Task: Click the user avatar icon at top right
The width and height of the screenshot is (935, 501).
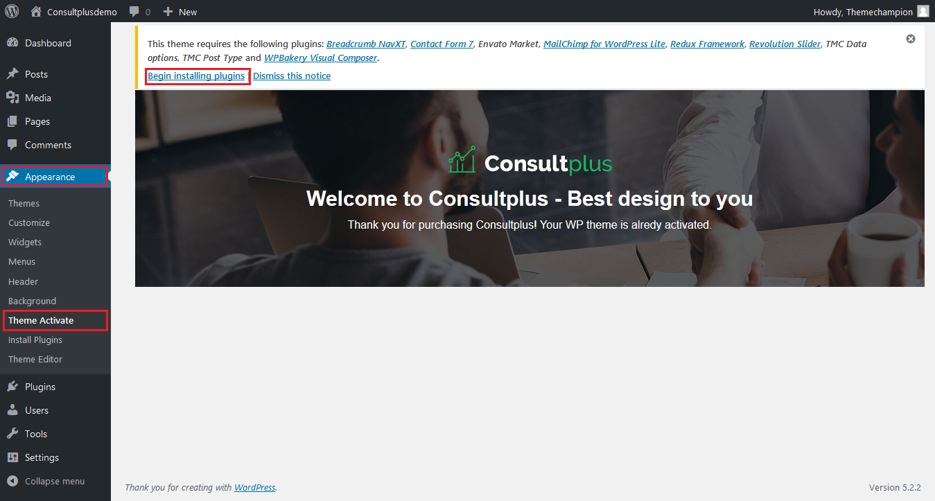Action: [923, 12]
